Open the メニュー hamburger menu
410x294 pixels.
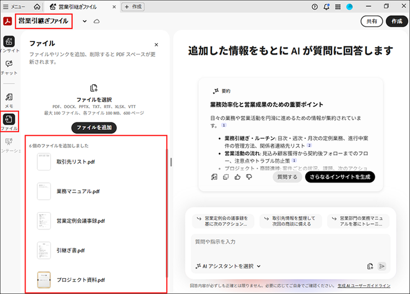14,7
